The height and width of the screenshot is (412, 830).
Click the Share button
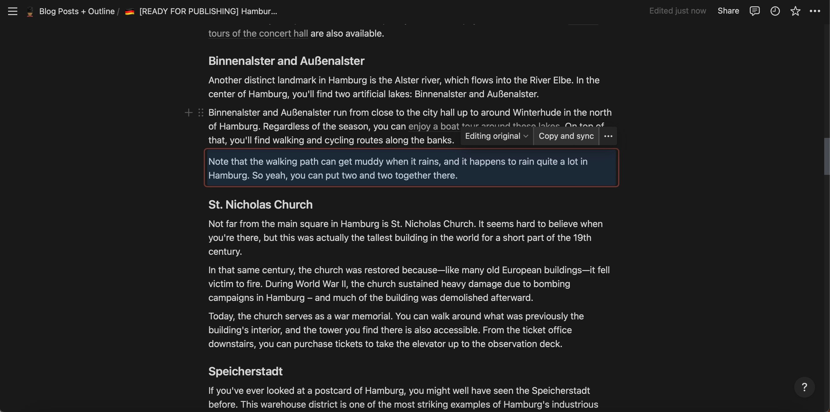click(x=728, y=11)
